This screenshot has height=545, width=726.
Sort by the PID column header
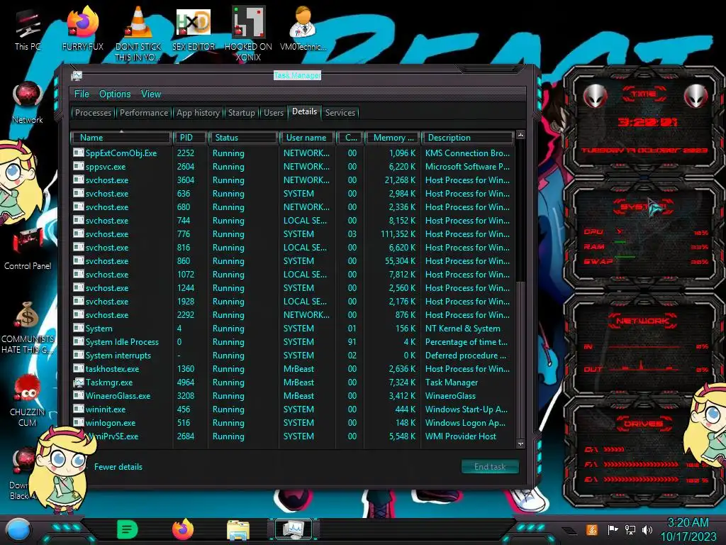pos(190,138)
